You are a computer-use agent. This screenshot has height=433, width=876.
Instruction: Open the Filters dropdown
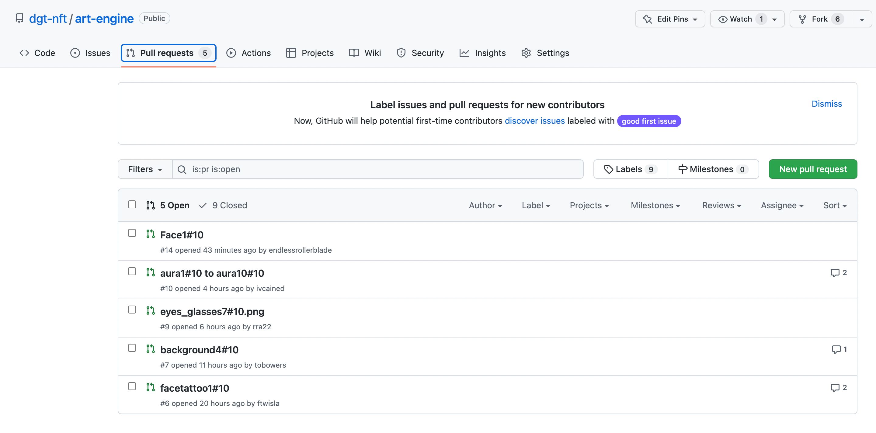(145, 169)
